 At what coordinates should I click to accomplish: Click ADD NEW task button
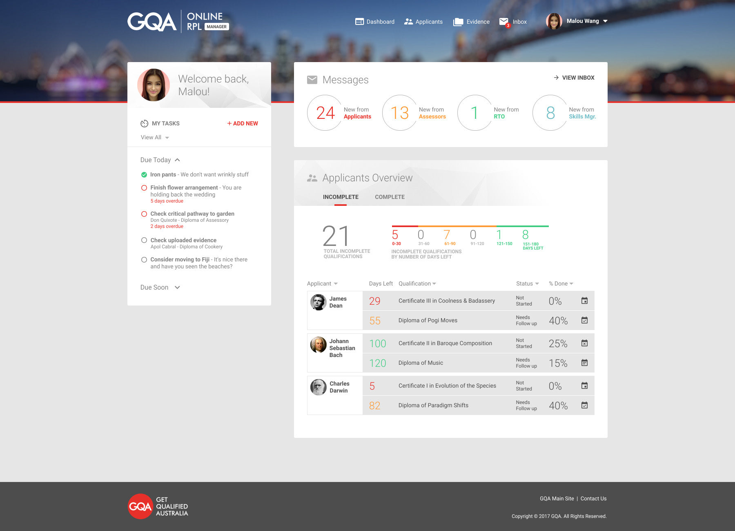[243, 123]
